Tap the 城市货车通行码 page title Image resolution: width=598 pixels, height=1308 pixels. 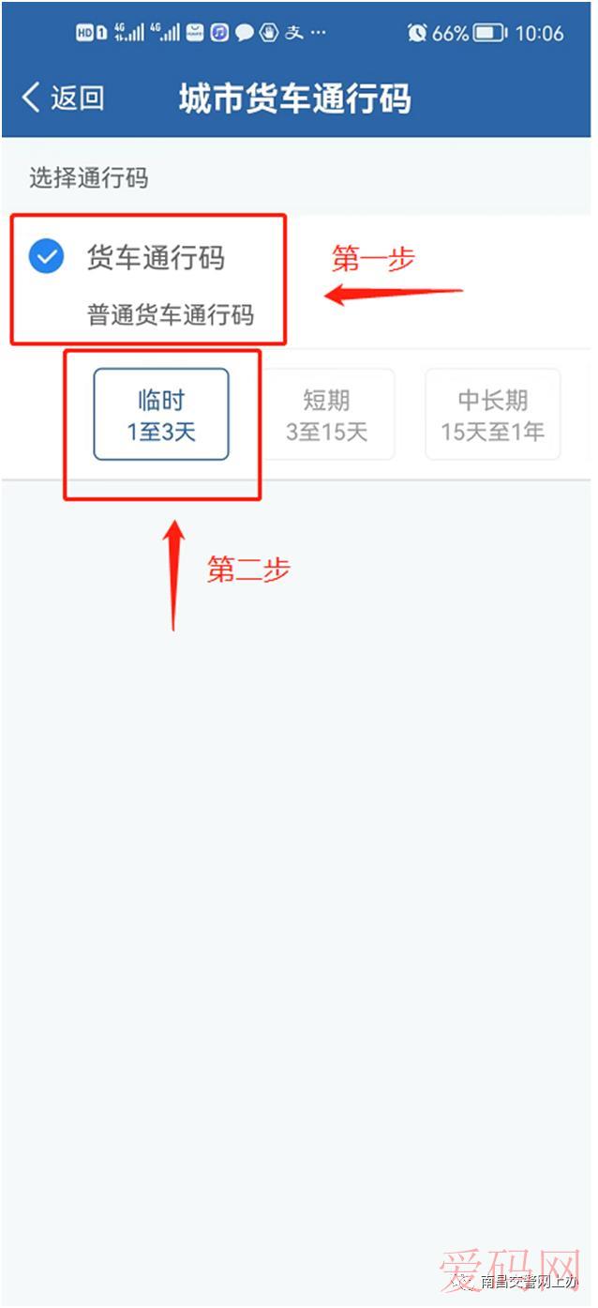pyautogui.click(x=294, y=98)
